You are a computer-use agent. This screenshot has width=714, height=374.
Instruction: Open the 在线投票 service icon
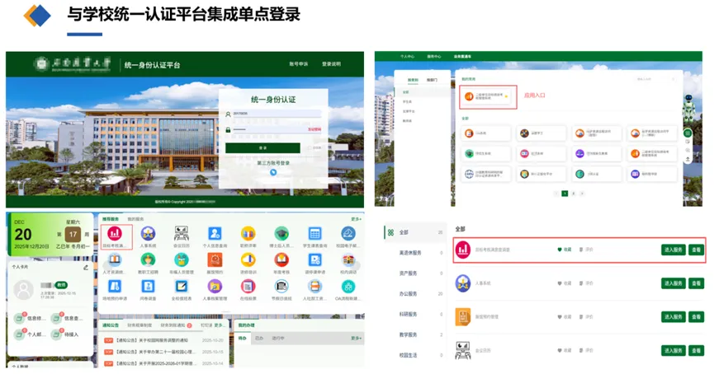248,287
